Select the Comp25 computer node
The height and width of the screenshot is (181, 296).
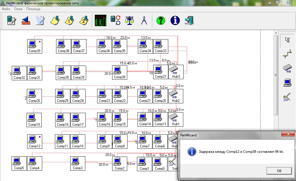(63, 96)
